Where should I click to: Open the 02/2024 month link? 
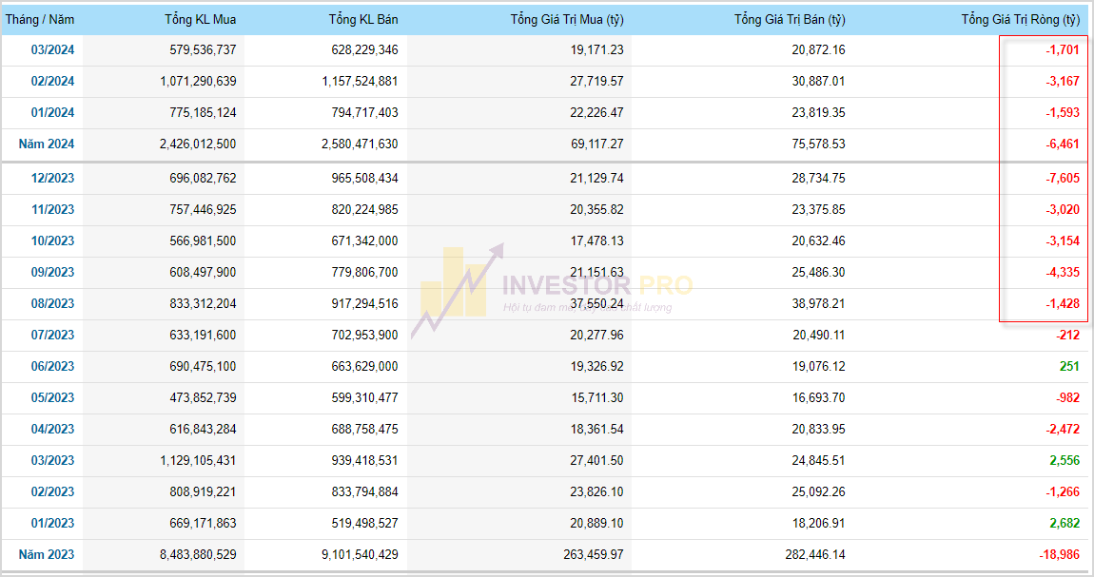coord(52,81)
